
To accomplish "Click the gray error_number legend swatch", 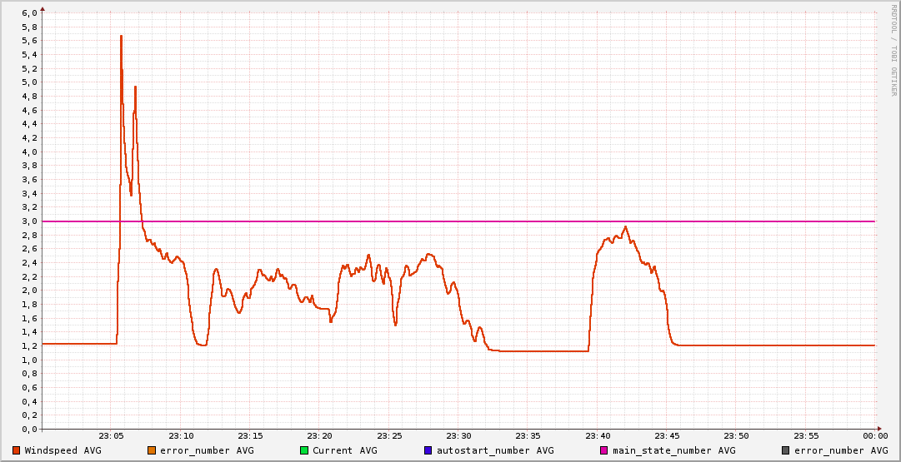I will (x=785, y=450).
